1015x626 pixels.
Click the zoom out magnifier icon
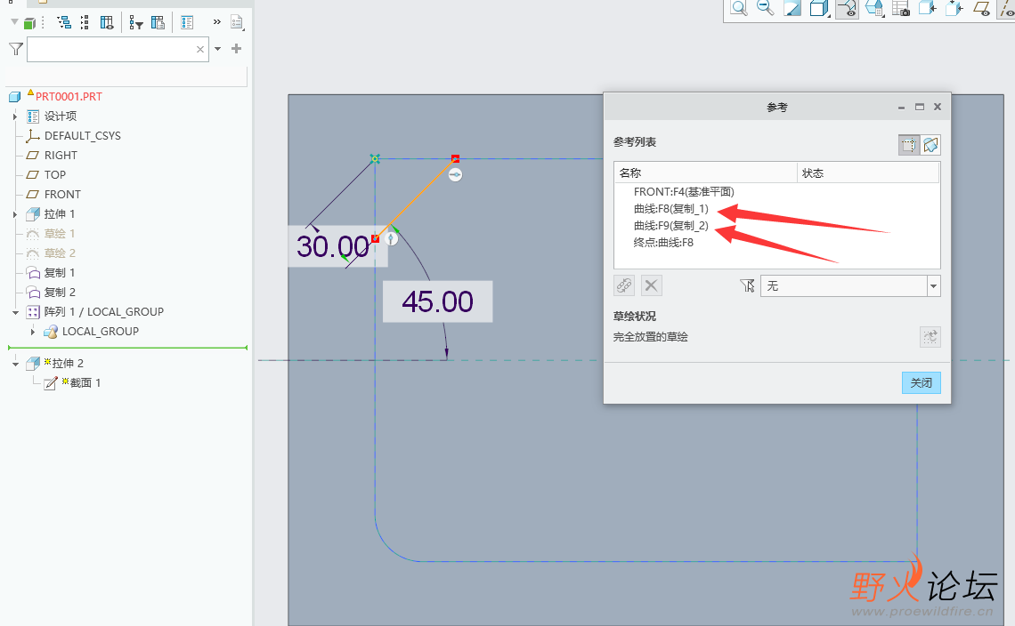coord(765,8)
